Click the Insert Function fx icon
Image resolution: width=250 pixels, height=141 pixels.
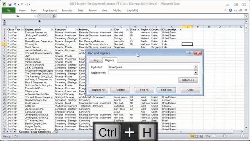(54, 16)
